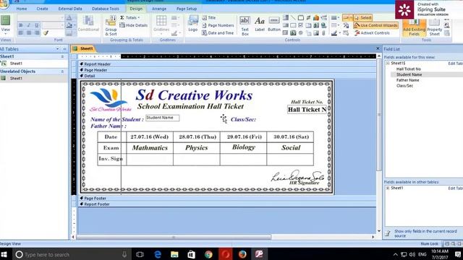Viewport: 463px width, 260px height.
Task: Select Sheet1 table under Sheet1 group
Action: click(x=34, y=64)
